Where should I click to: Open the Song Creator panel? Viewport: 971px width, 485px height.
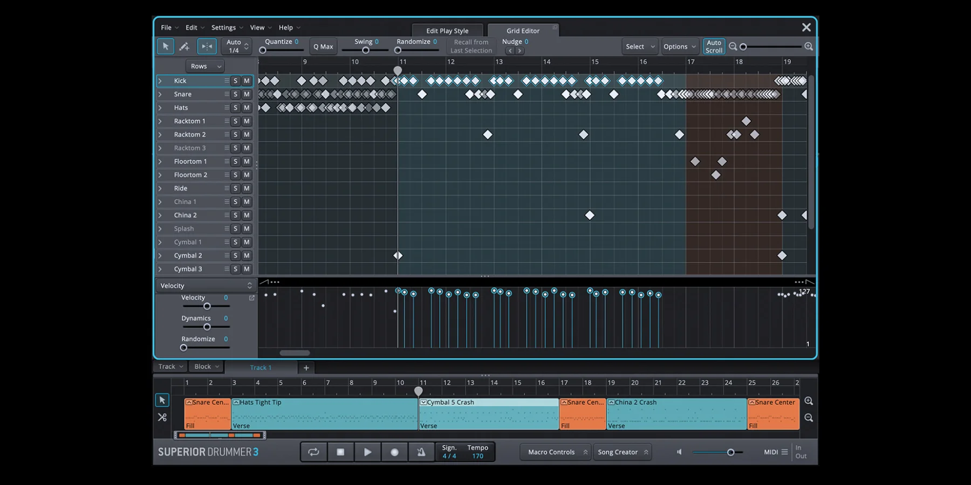622,452
